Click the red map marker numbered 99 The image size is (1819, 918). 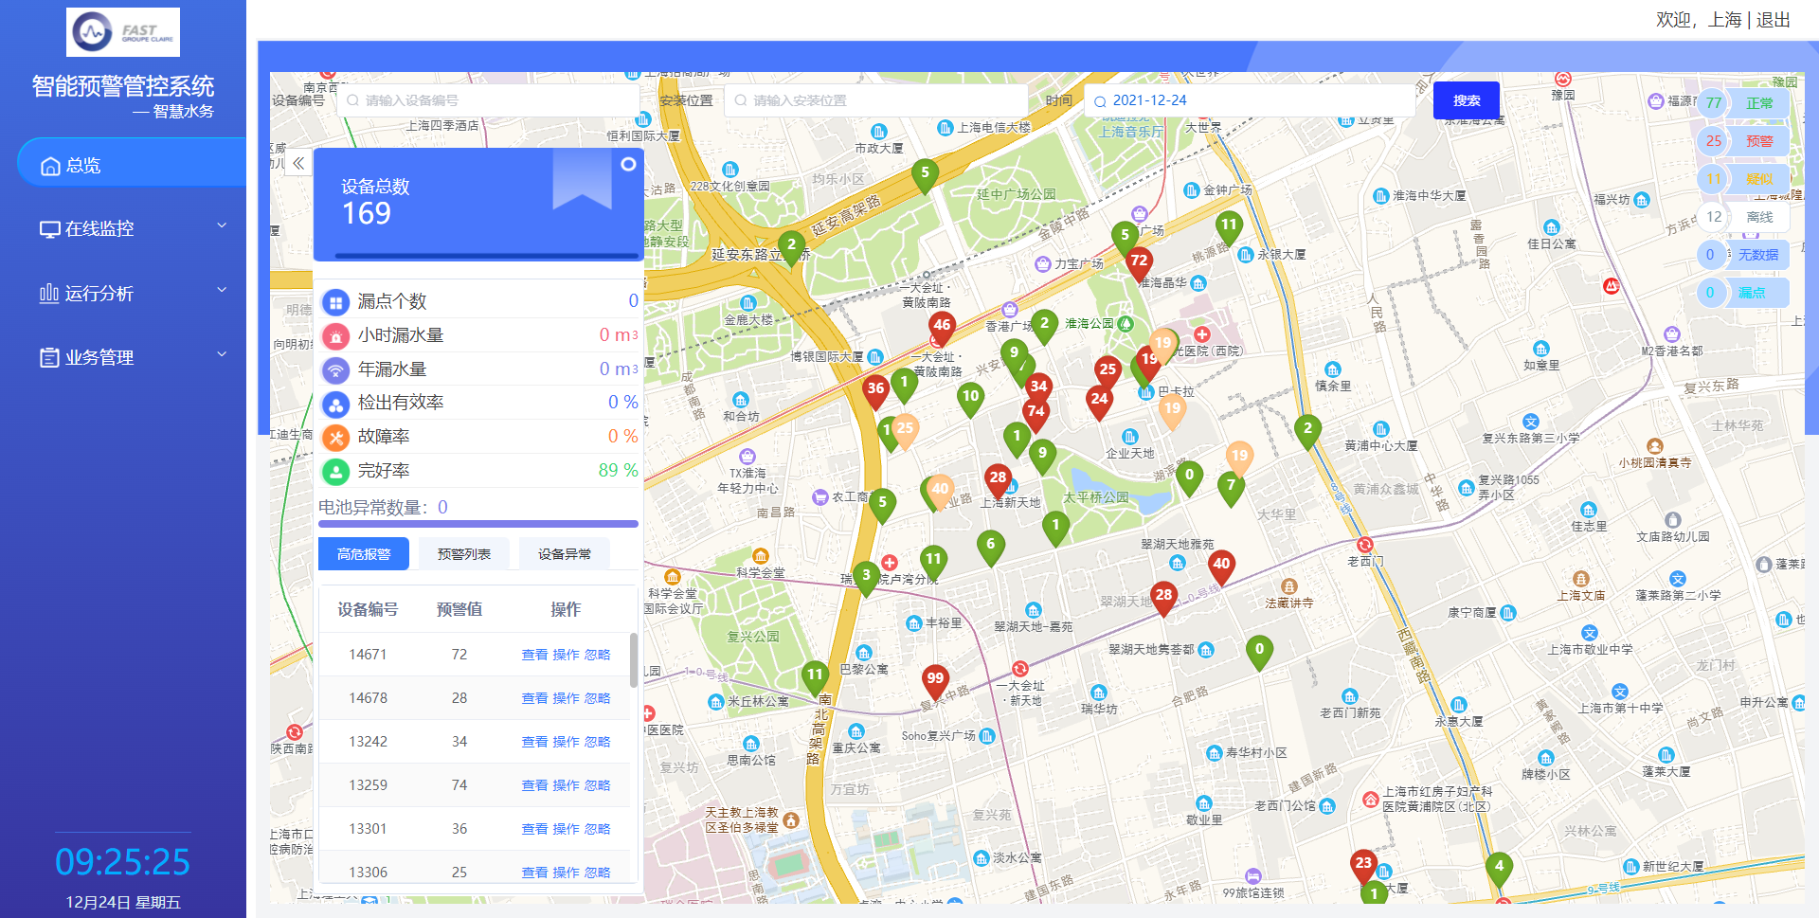pyautogui.click(x=935, y=679)
